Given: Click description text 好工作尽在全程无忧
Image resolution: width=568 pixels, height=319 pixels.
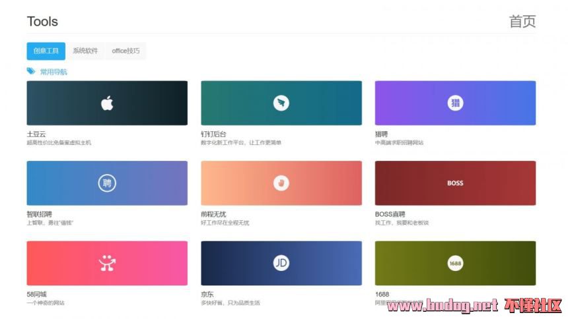Looking at the screenshot, I should click(225, 223).
